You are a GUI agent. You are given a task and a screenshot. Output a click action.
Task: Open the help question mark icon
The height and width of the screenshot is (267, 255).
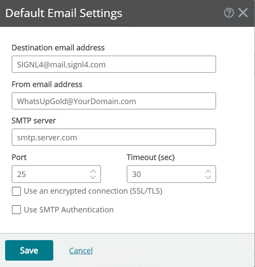tap(229, 13)
